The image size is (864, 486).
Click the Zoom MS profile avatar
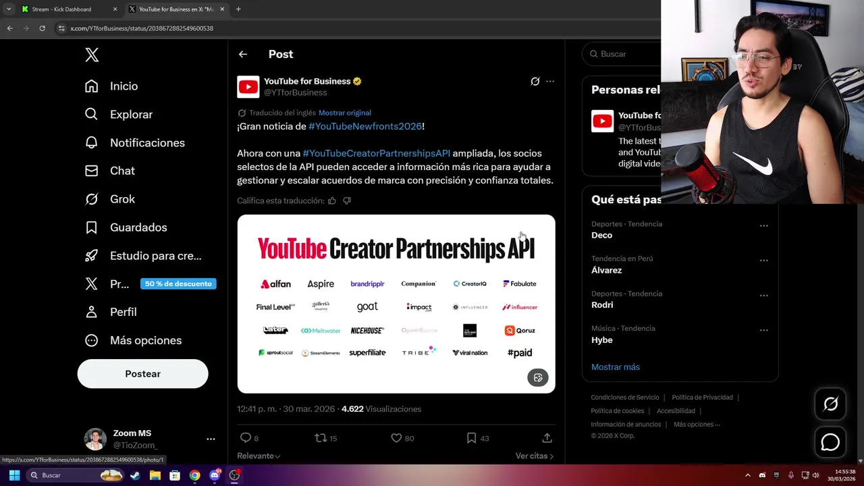(95, 439)
